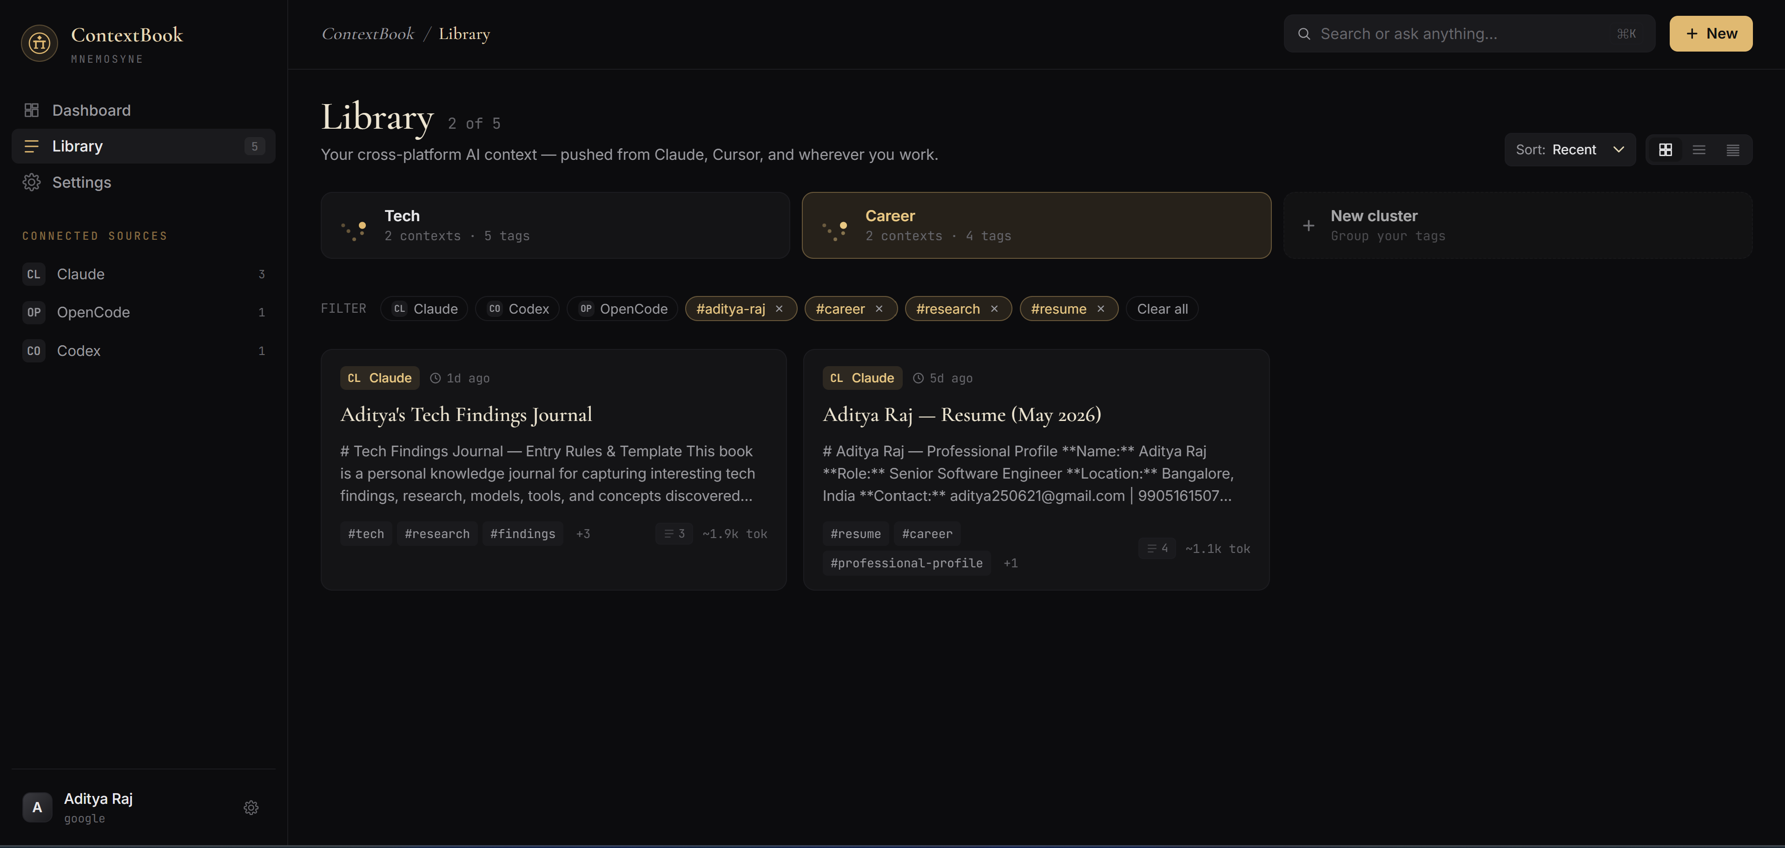Open Aditya Raj — Resume (May 2026) card
This screenshot has height=848, width=1785.
pyautogui.click(x=1037, y=470)
